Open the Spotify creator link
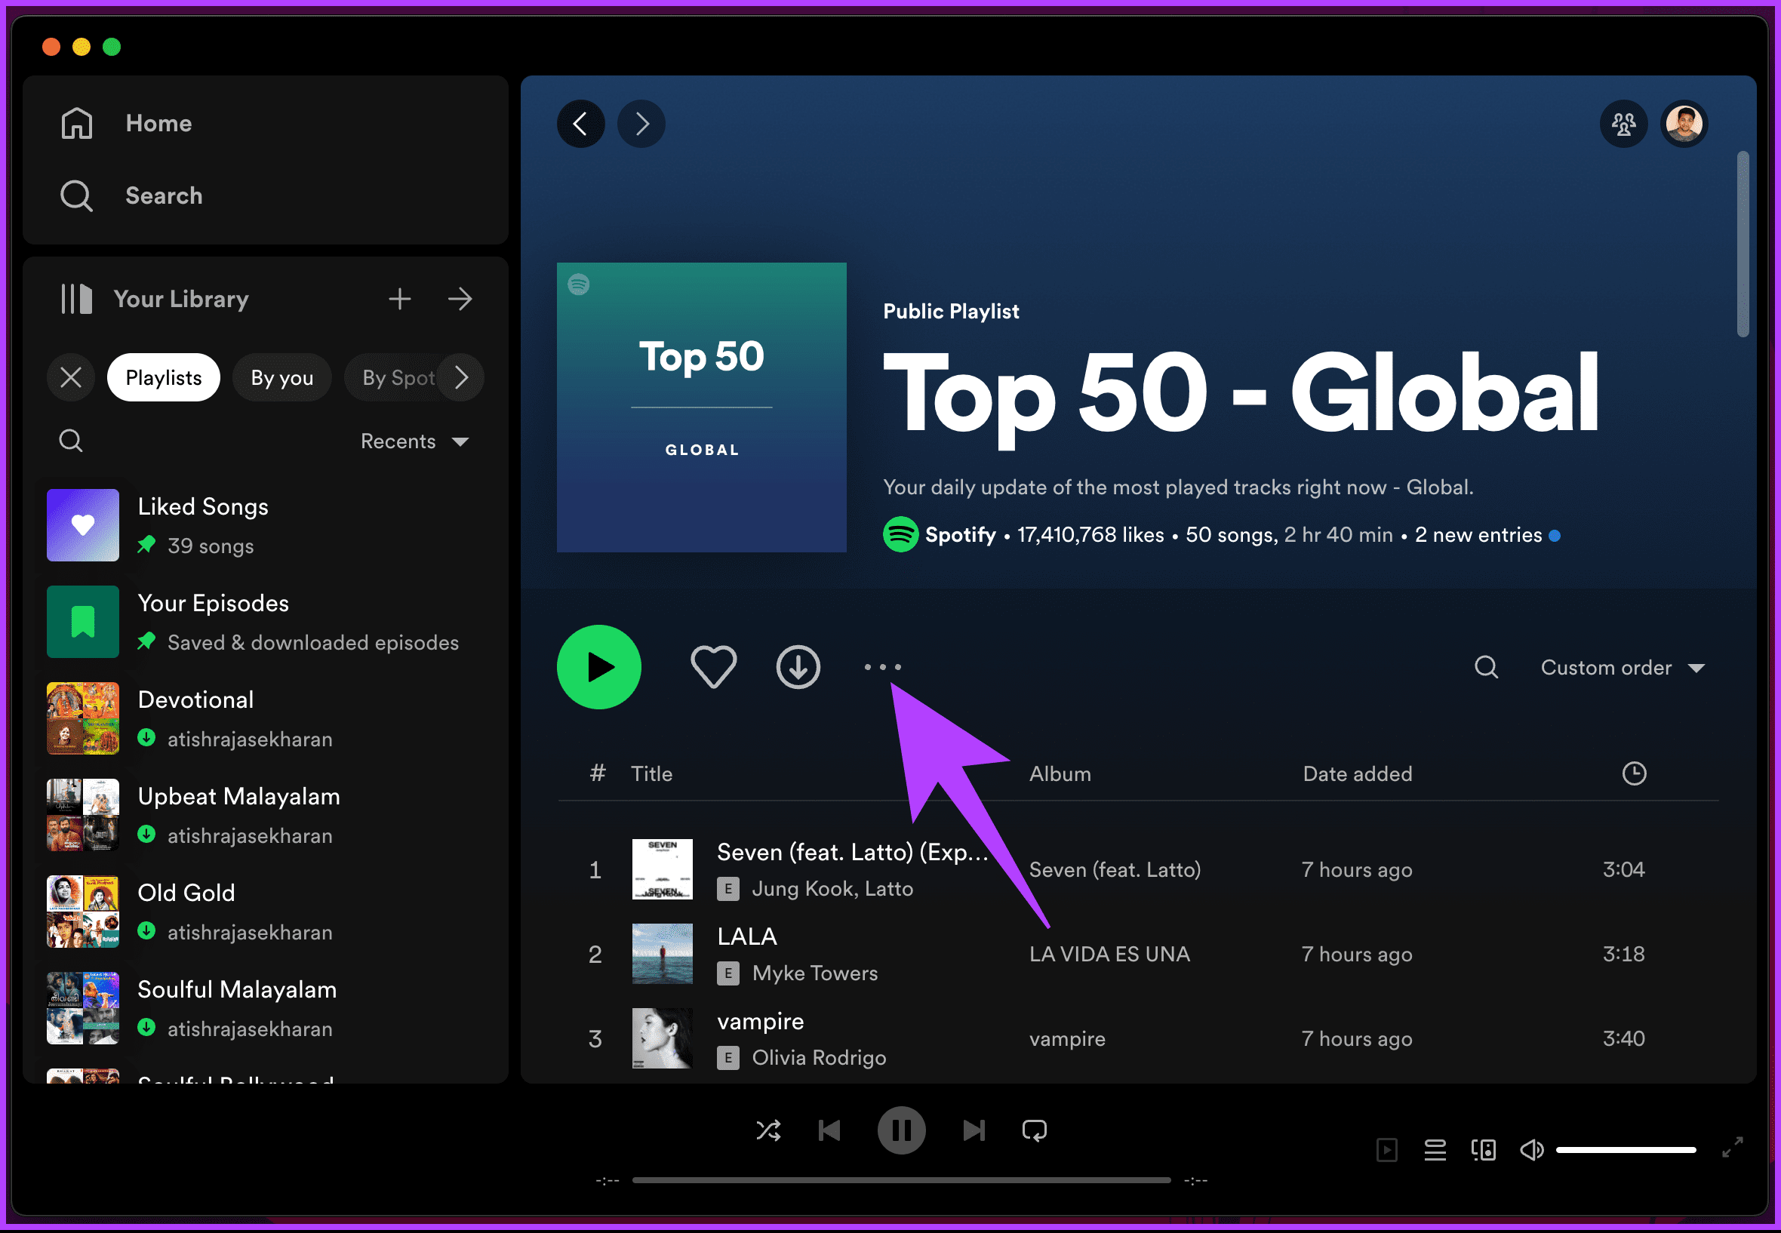The height and width of the screenshot is (1233, 1781). click(x=961, y=534)
